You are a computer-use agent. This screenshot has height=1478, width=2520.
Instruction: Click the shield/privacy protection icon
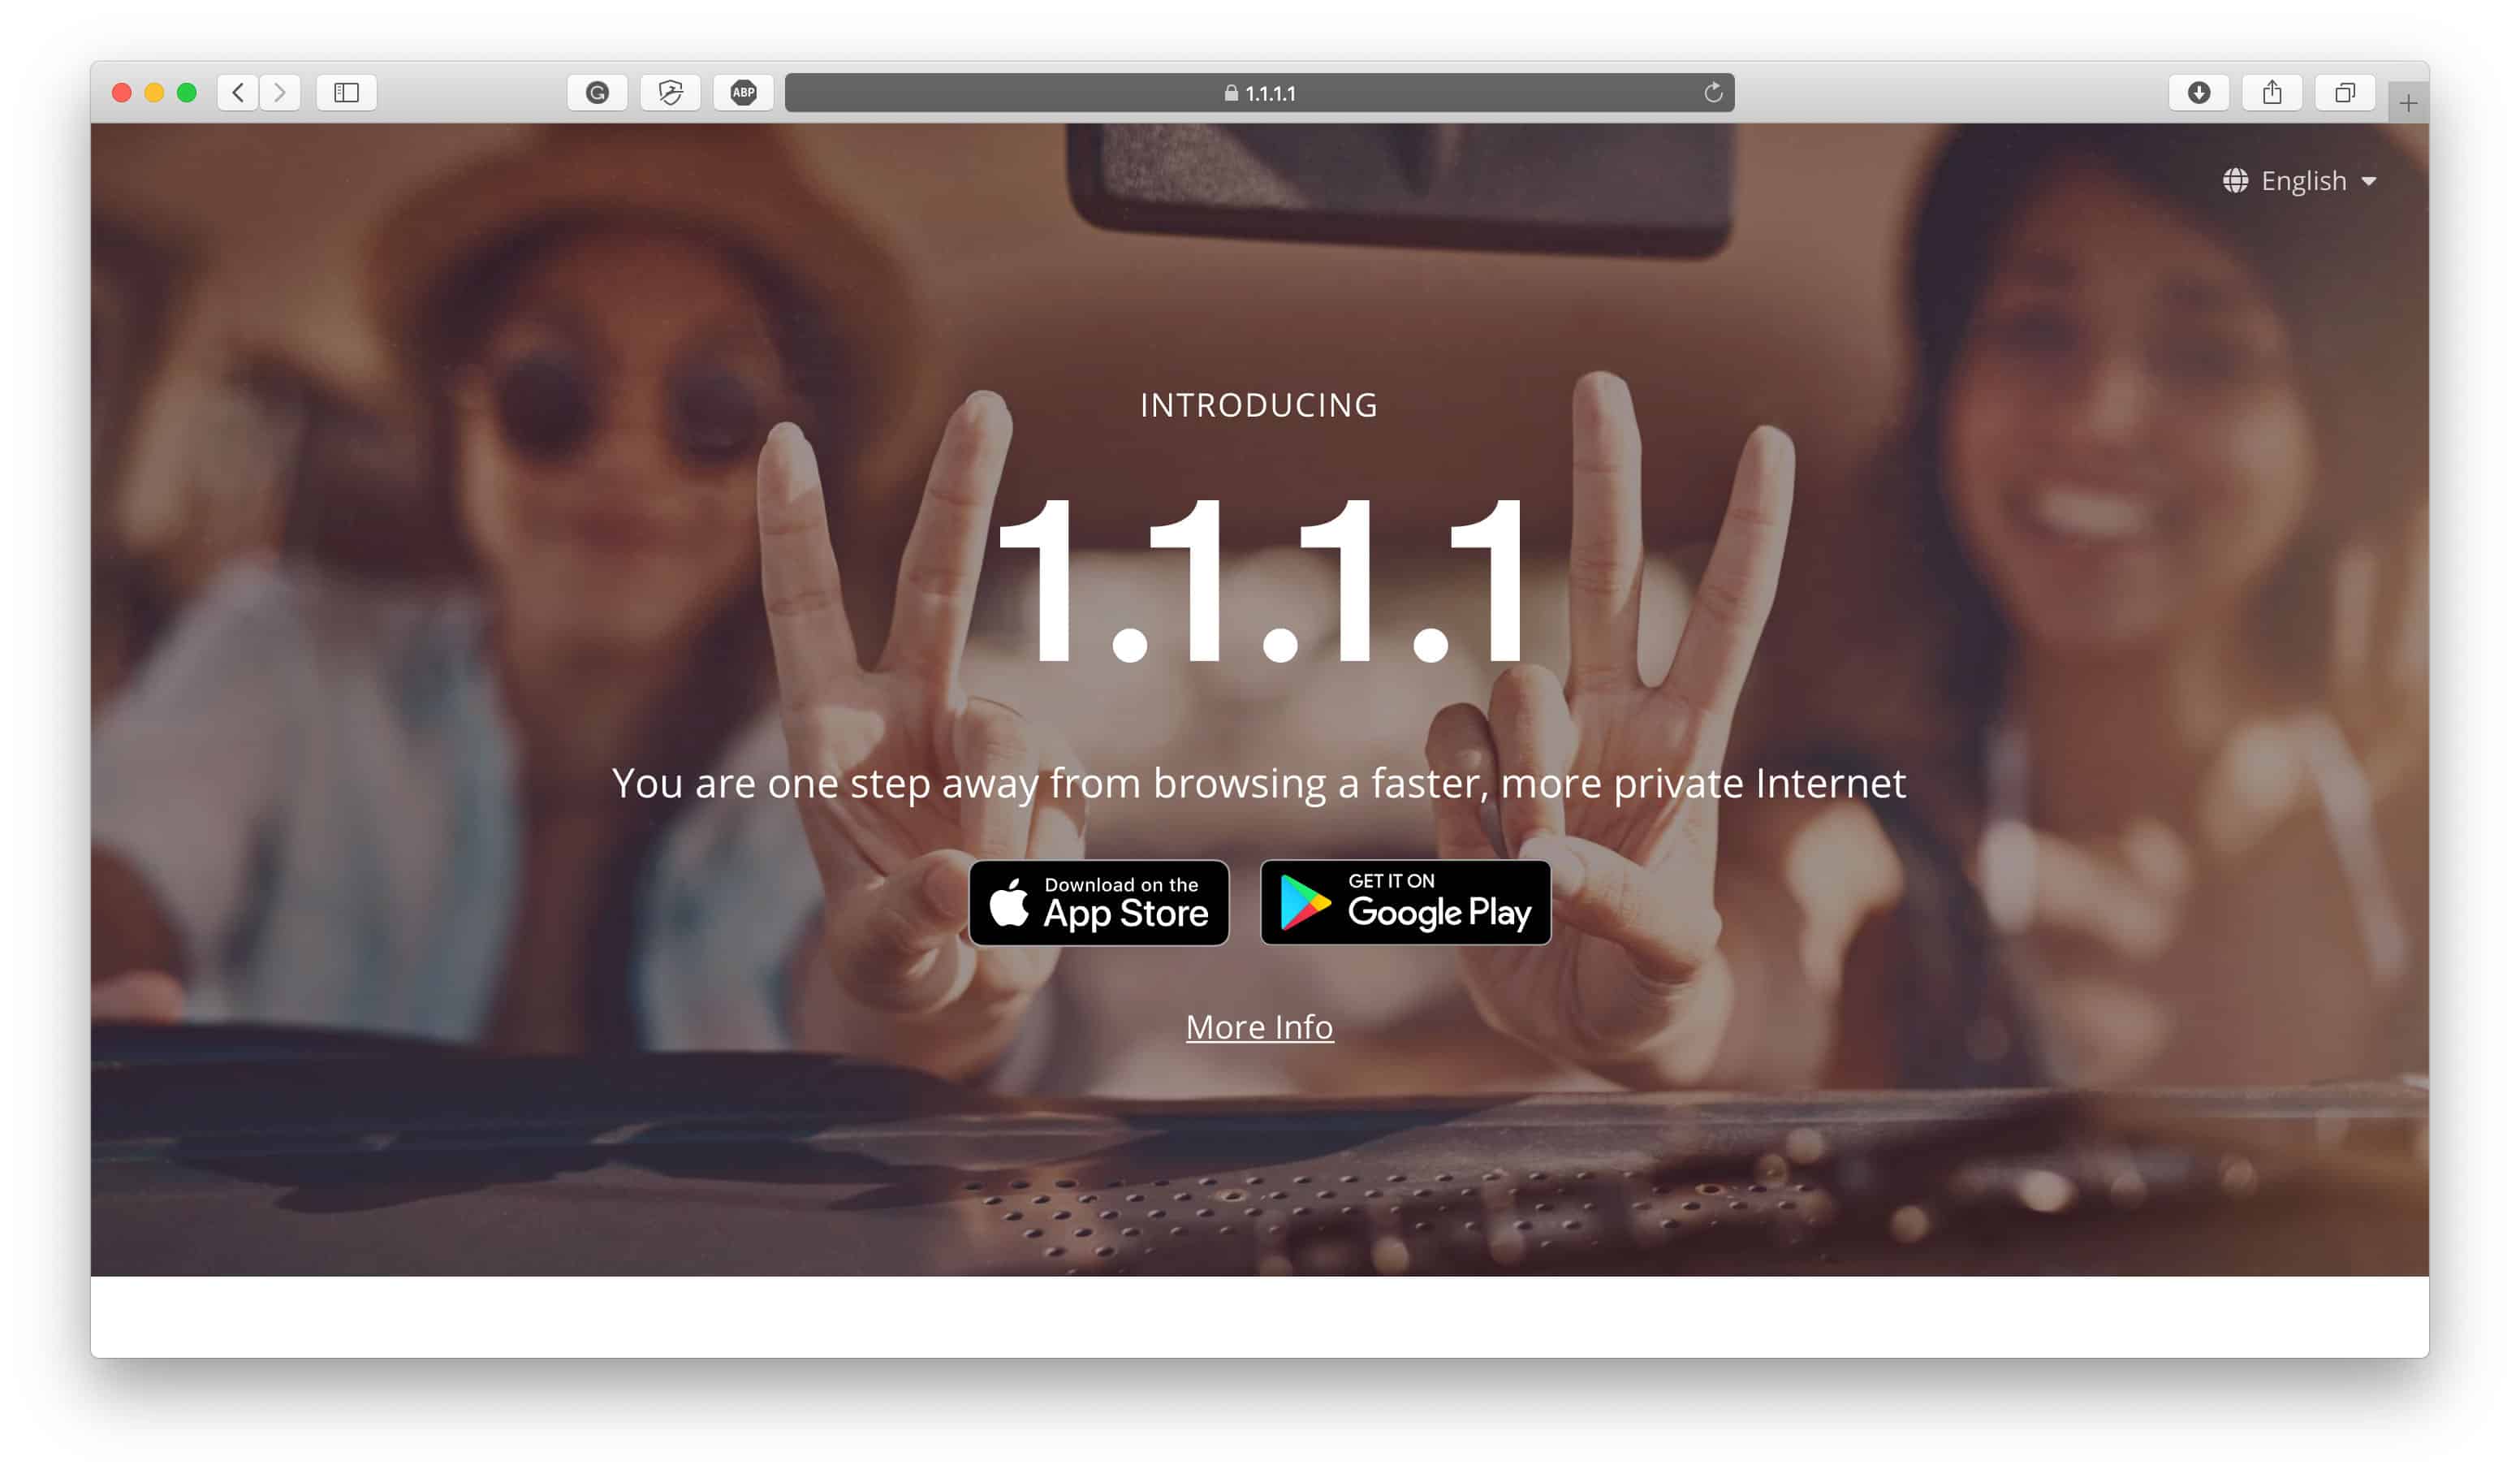pos(671,92)
